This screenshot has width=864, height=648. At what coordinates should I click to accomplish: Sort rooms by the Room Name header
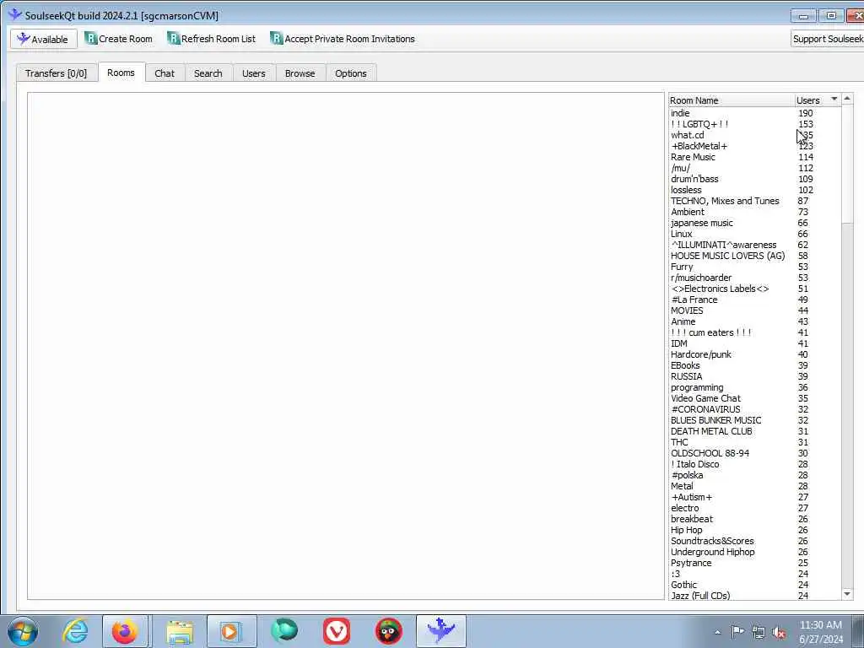pos(730,100)
